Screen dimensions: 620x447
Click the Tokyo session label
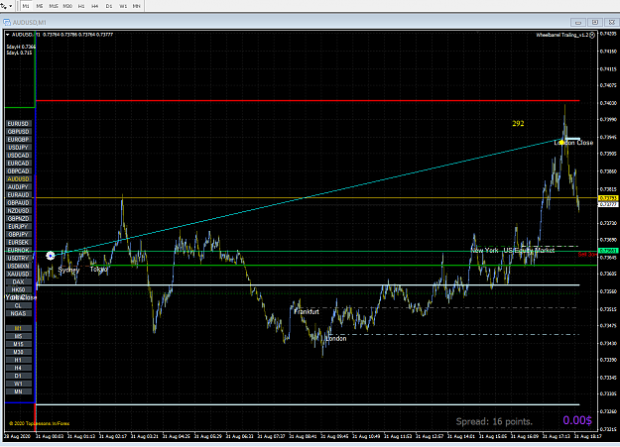pos(98,270)
